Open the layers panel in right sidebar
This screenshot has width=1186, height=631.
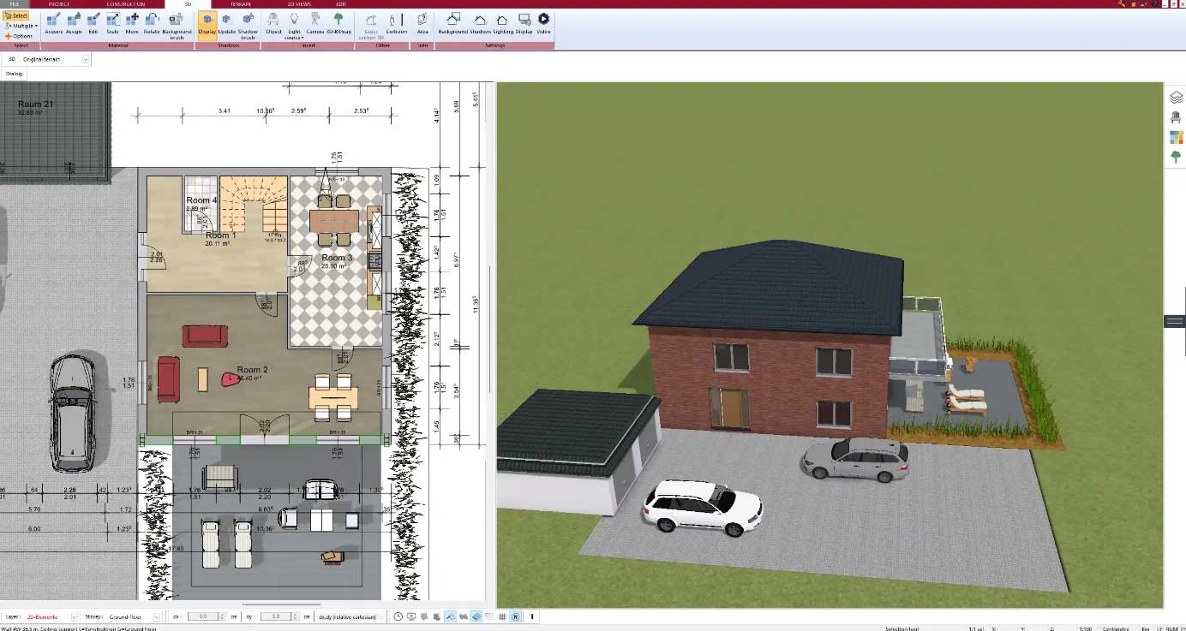tap(1176, 98)
